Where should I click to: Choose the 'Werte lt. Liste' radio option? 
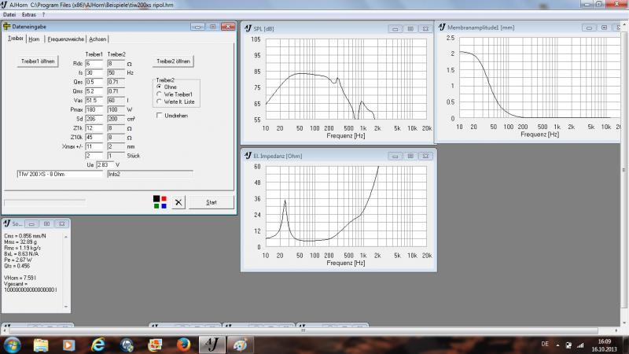pyautogui.click(x=159, y=101)
